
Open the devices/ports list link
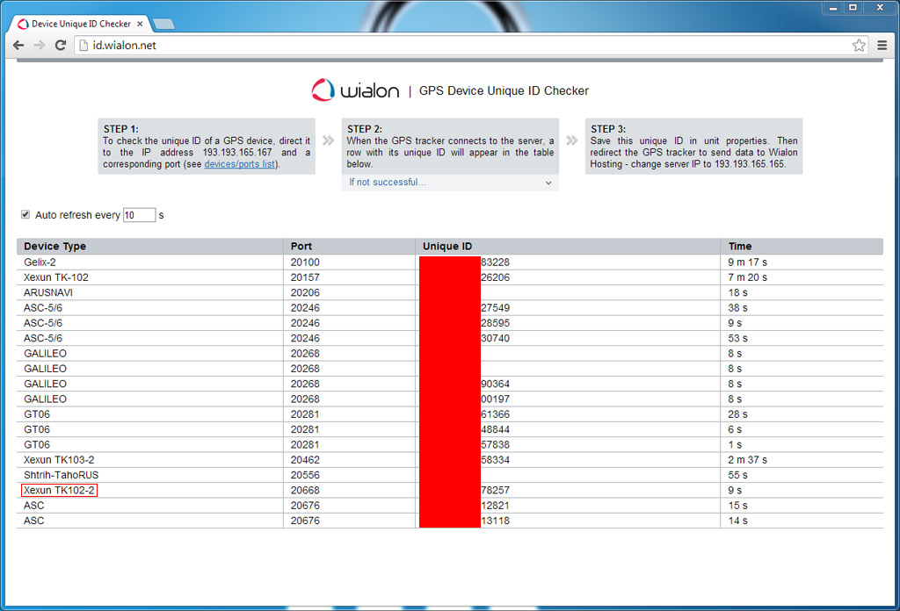[x=239, y=164]
